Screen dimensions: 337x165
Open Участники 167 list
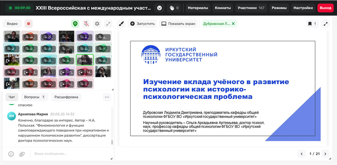point(251,8)
